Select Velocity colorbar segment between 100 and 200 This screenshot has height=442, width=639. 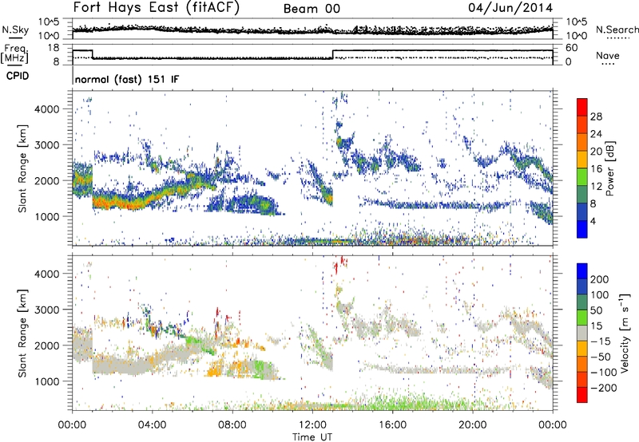[582, 287]
